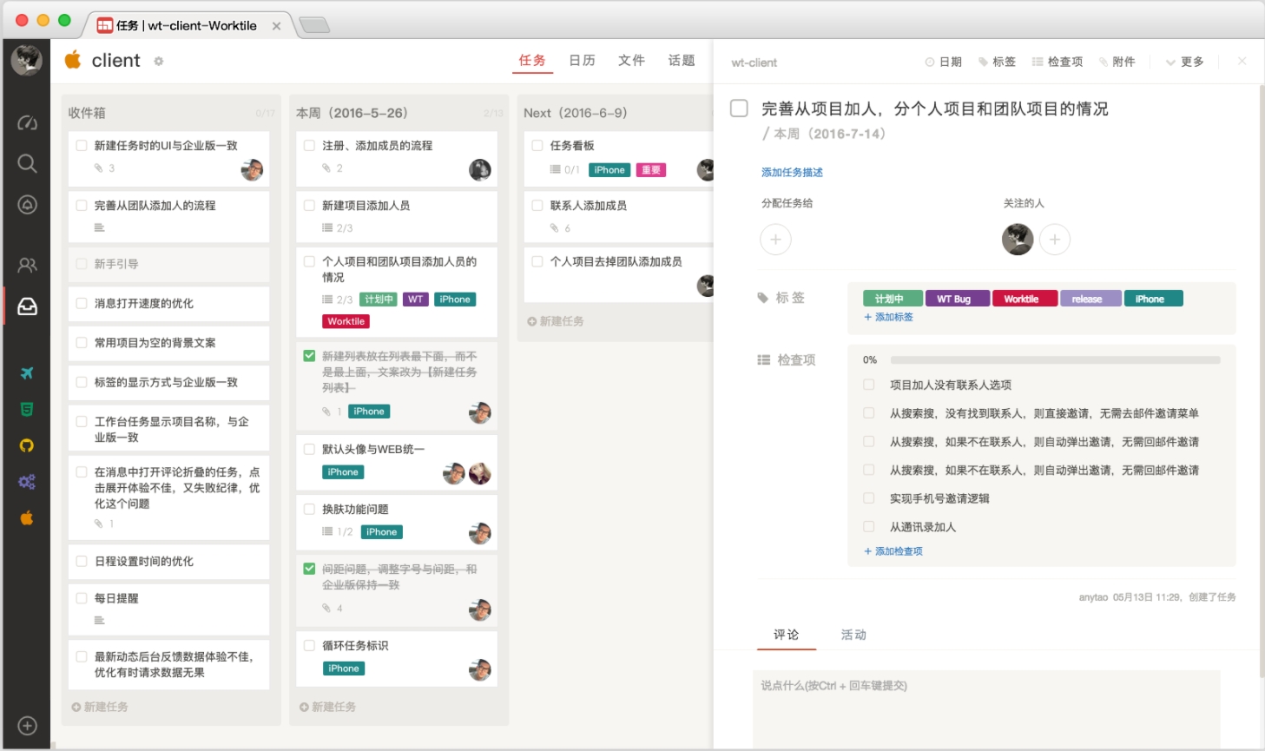Click the purple WT Bug label
Viewport: 1265px width, 751px height.
pyautogui.click(x=958, y=299)
